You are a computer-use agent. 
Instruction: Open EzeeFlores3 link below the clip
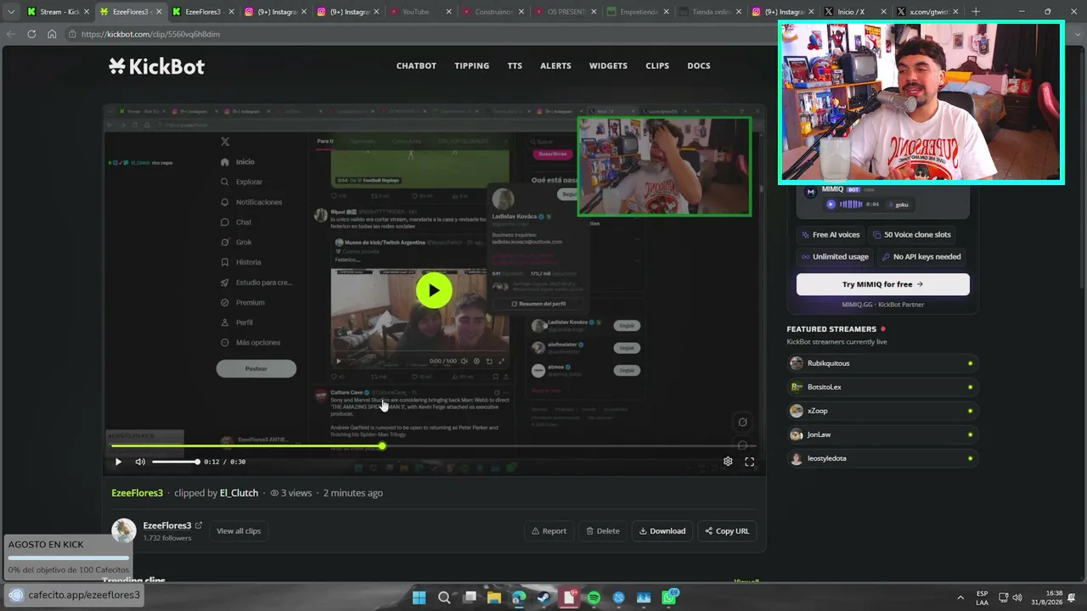pos(137,493)
